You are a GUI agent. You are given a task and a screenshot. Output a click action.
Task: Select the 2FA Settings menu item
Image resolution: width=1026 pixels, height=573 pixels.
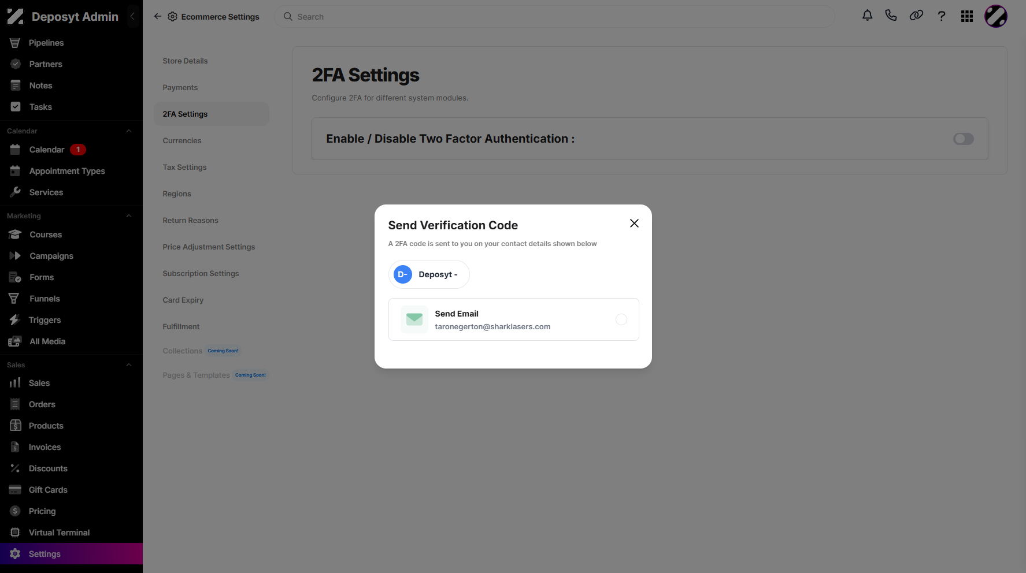[212, 114]
